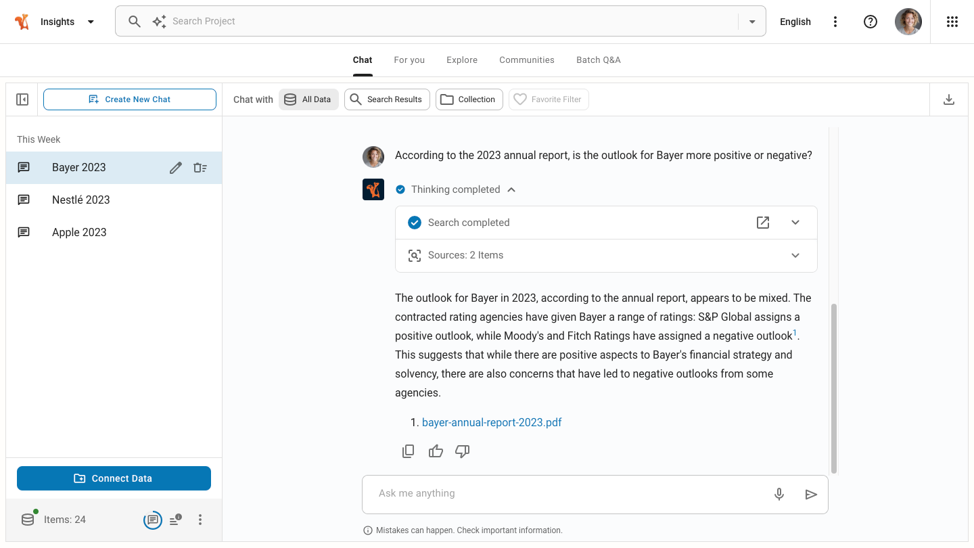The image size is (974, 548).
Task: Open the user profile avatar
Action: pyautogui.click(x=908, y=22)
